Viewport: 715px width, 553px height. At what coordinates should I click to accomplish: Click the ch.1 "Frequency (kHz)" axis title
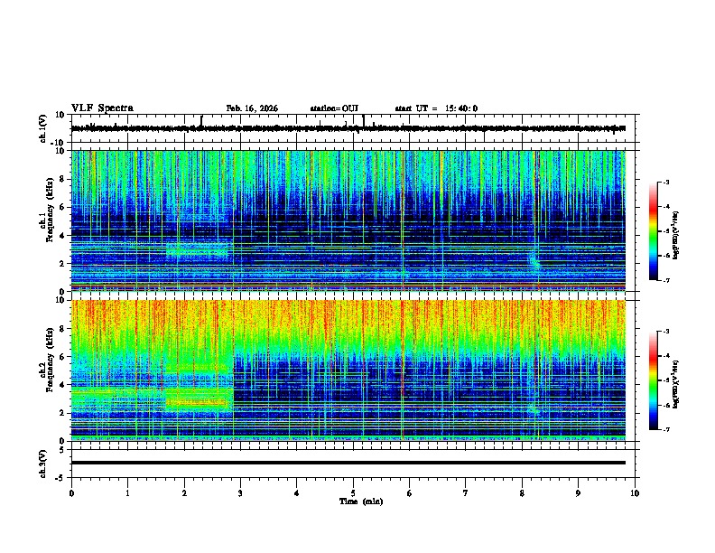(x=50, y=210)
